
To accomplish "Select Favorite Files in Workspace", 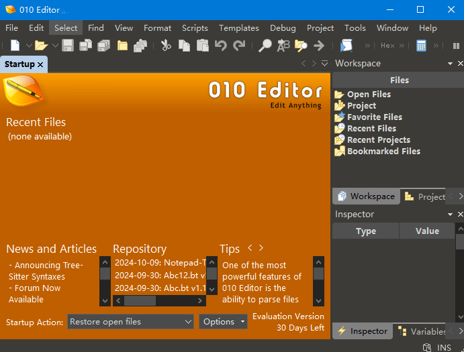I will [x=374, y=117].
